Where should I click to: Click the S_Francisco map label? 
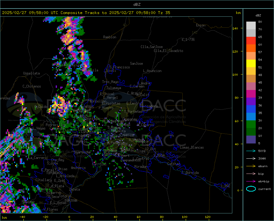(x=120, y=67)
